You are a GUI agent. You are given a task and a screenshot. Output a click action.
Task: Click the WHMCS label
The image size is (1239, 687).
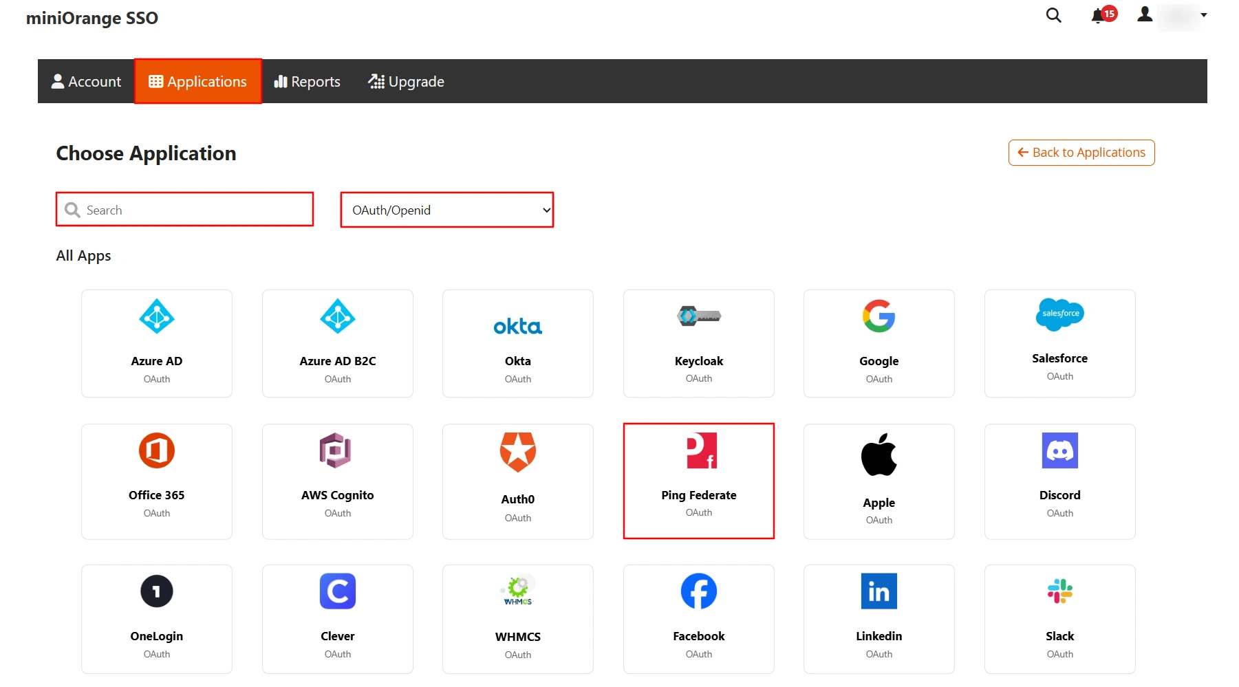[518, 637]
